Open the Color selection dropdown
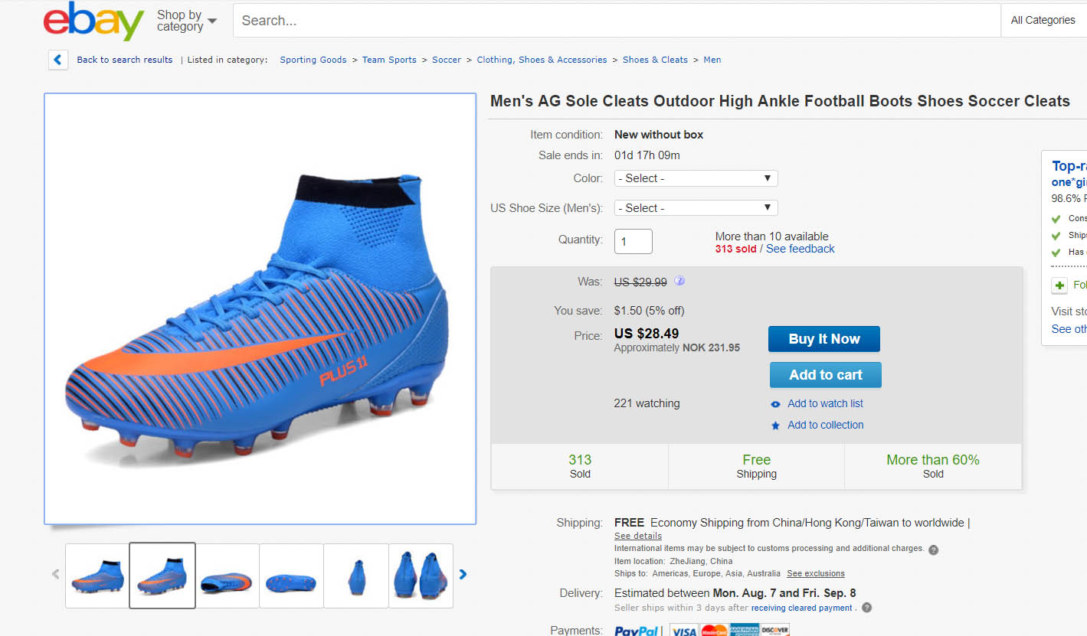1087x636 pixels. 695,178
